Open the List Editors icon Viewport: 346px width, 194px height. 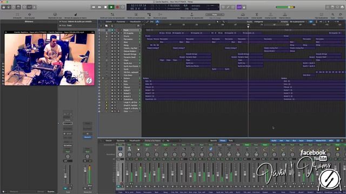(x=328, y=7)
